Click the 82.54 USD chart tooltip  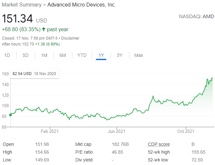point(34,74)
